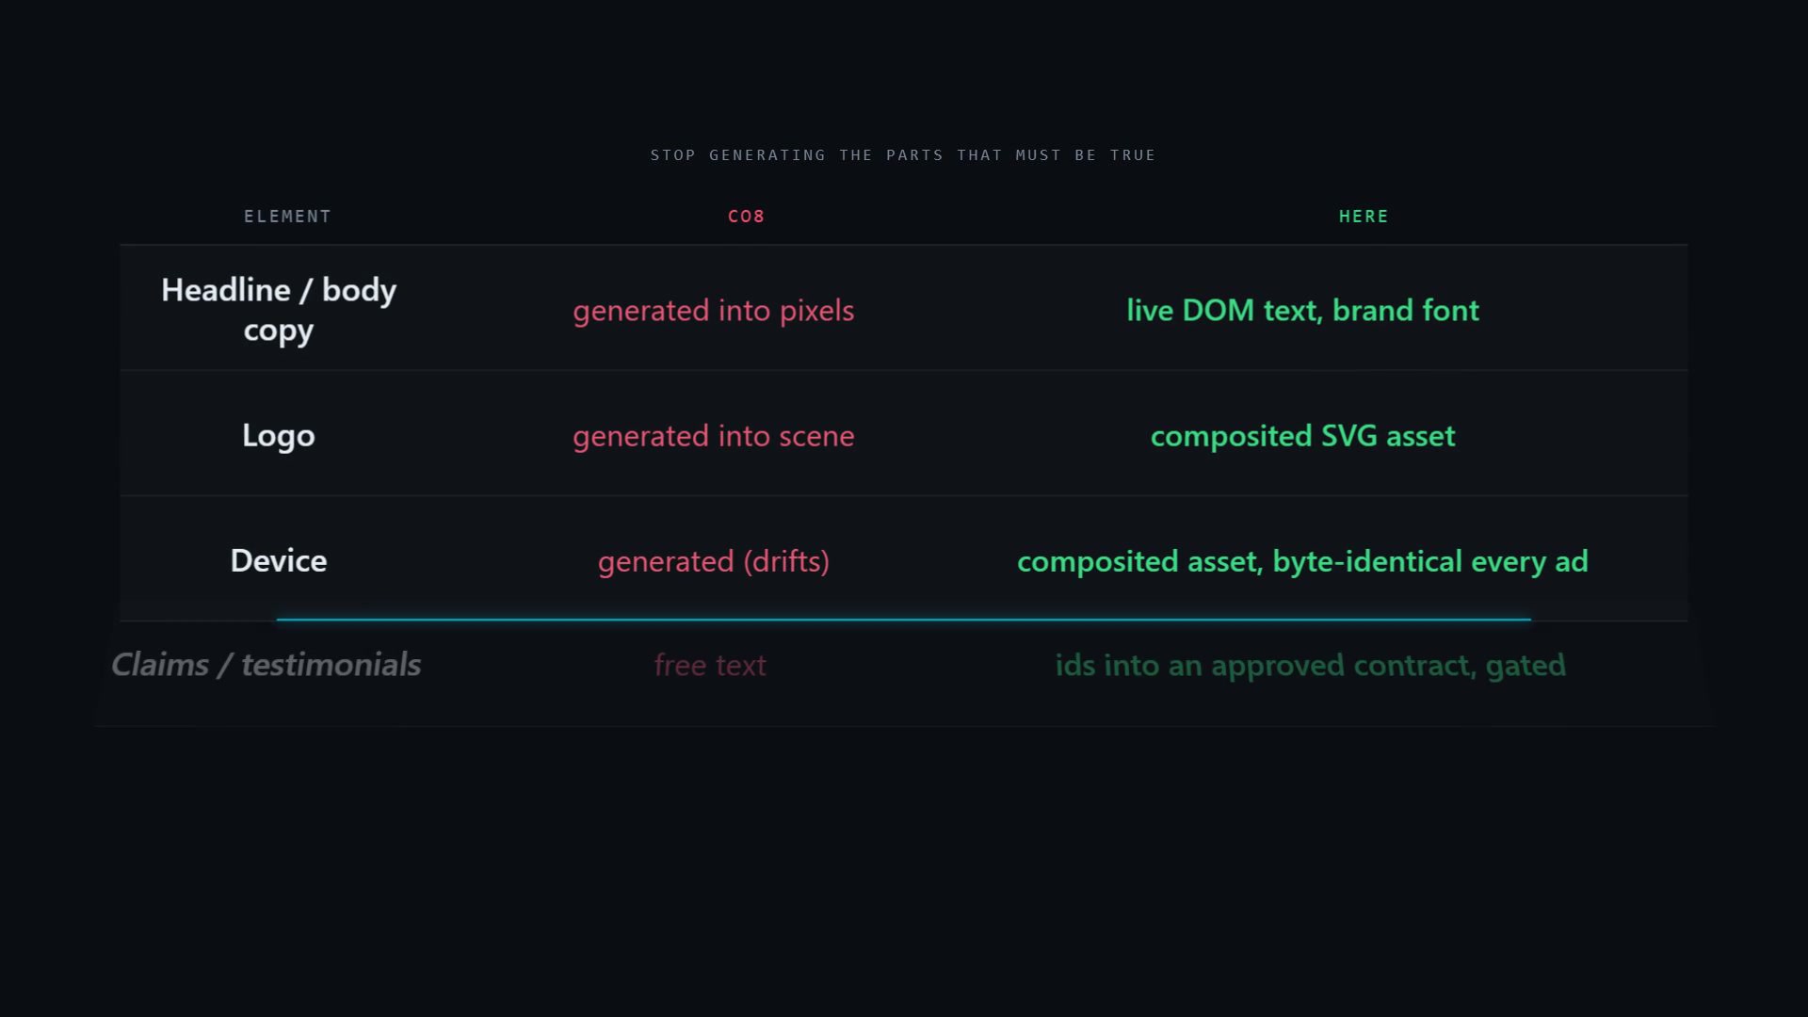Viewport: 1808px width, 1017px height.
Task: Click the 'generated into pixels' cell
Action: [x=714, y=311]
